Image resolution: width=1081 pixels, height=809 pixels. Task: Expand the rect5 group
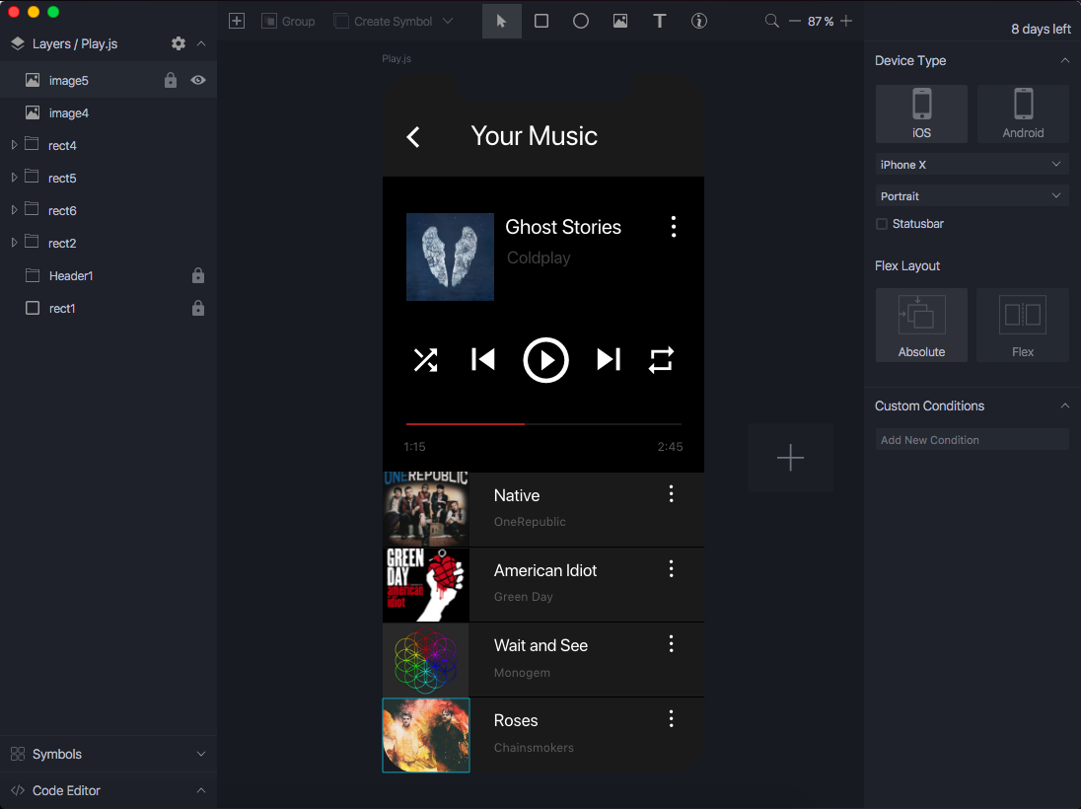coord(14,178)
